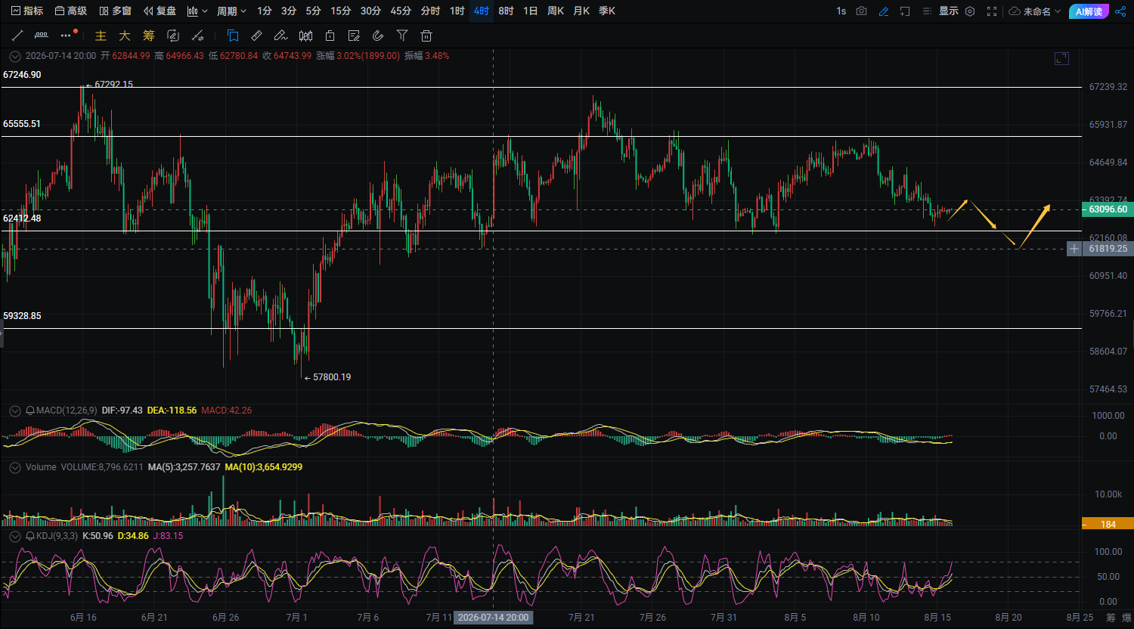Click the trash icon to delete drawings
The image size is (1134, 629).
(426, 36)
